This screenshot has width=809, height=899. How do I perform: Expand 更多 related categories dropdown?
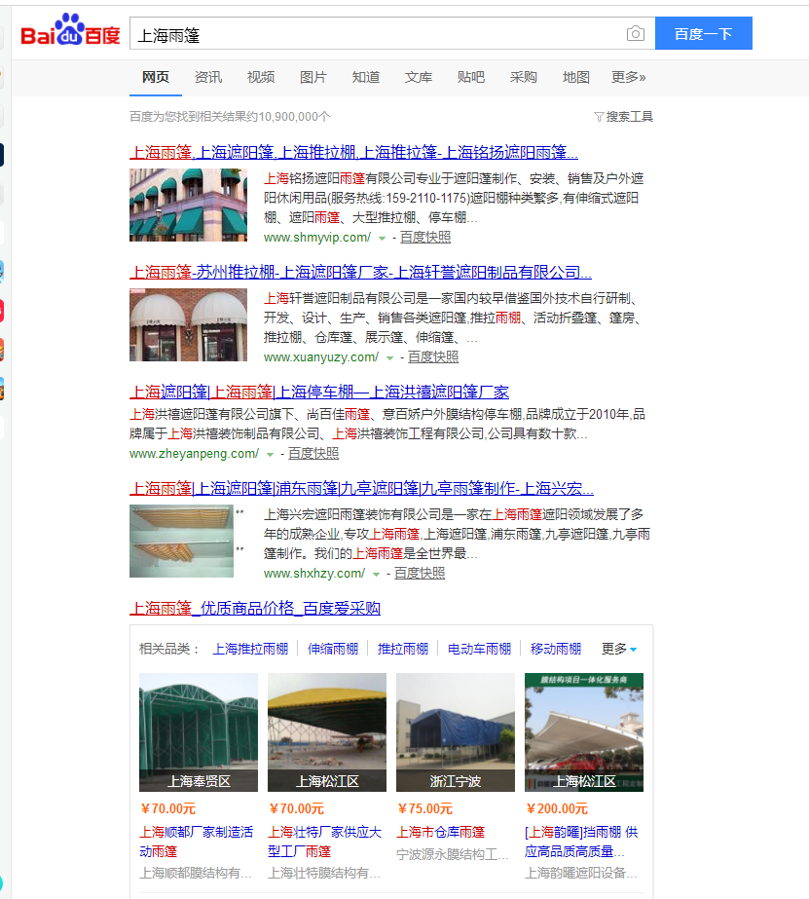coord(619,649)
